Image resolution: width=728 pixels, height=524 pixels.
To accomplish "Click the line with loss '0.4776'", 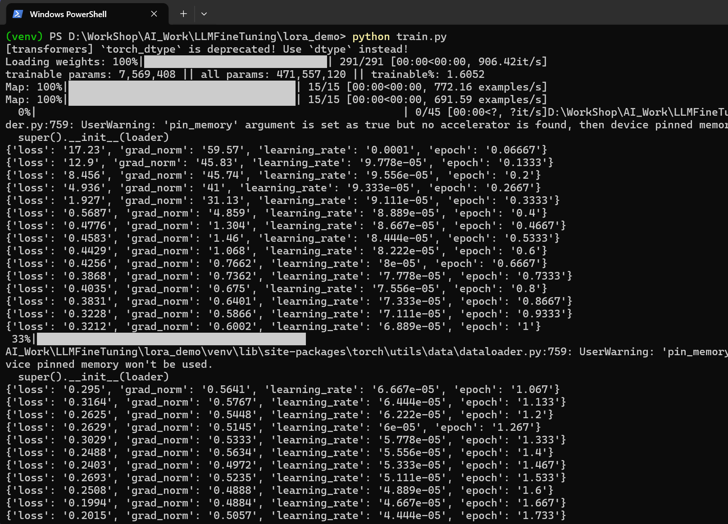I will click(286, 226).
